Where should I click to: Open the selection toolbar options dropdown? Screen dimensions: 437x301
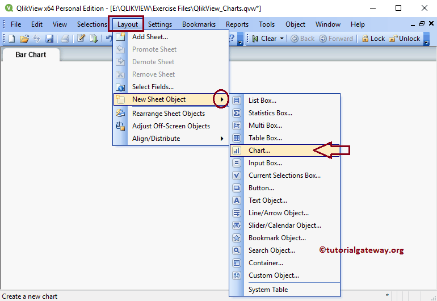coord(426,39)
